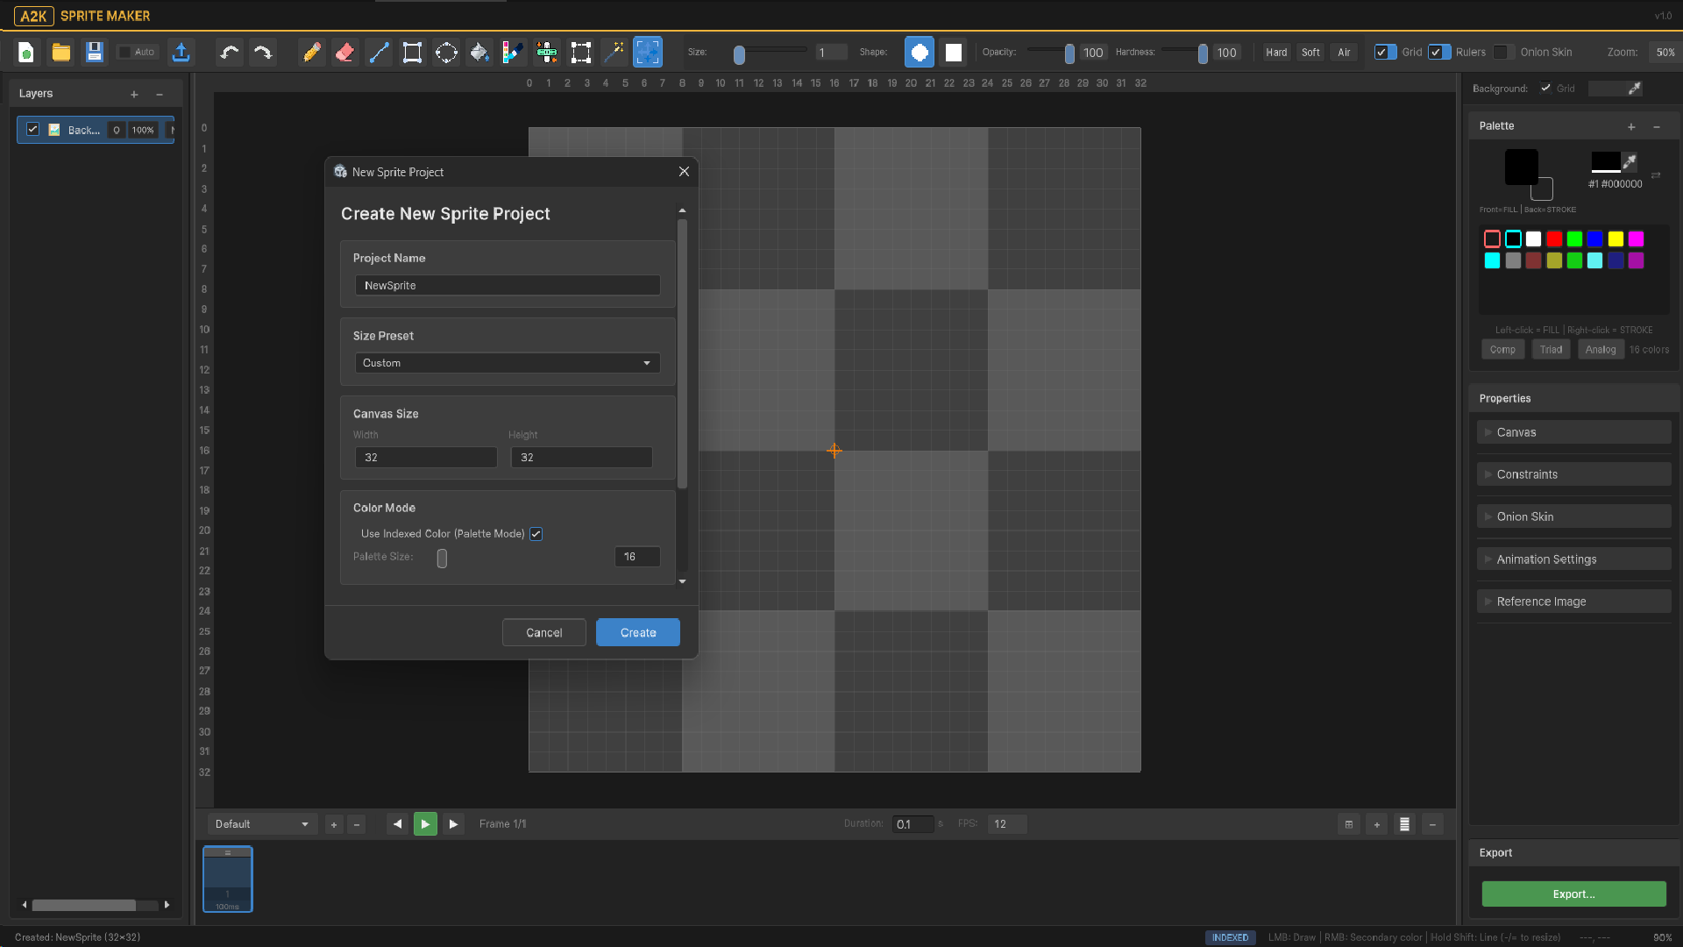Image resolution: width=1683 pixels, height=947 pixels.
Task: Select the Ellipse shape tool
Action: coord(446,53)
